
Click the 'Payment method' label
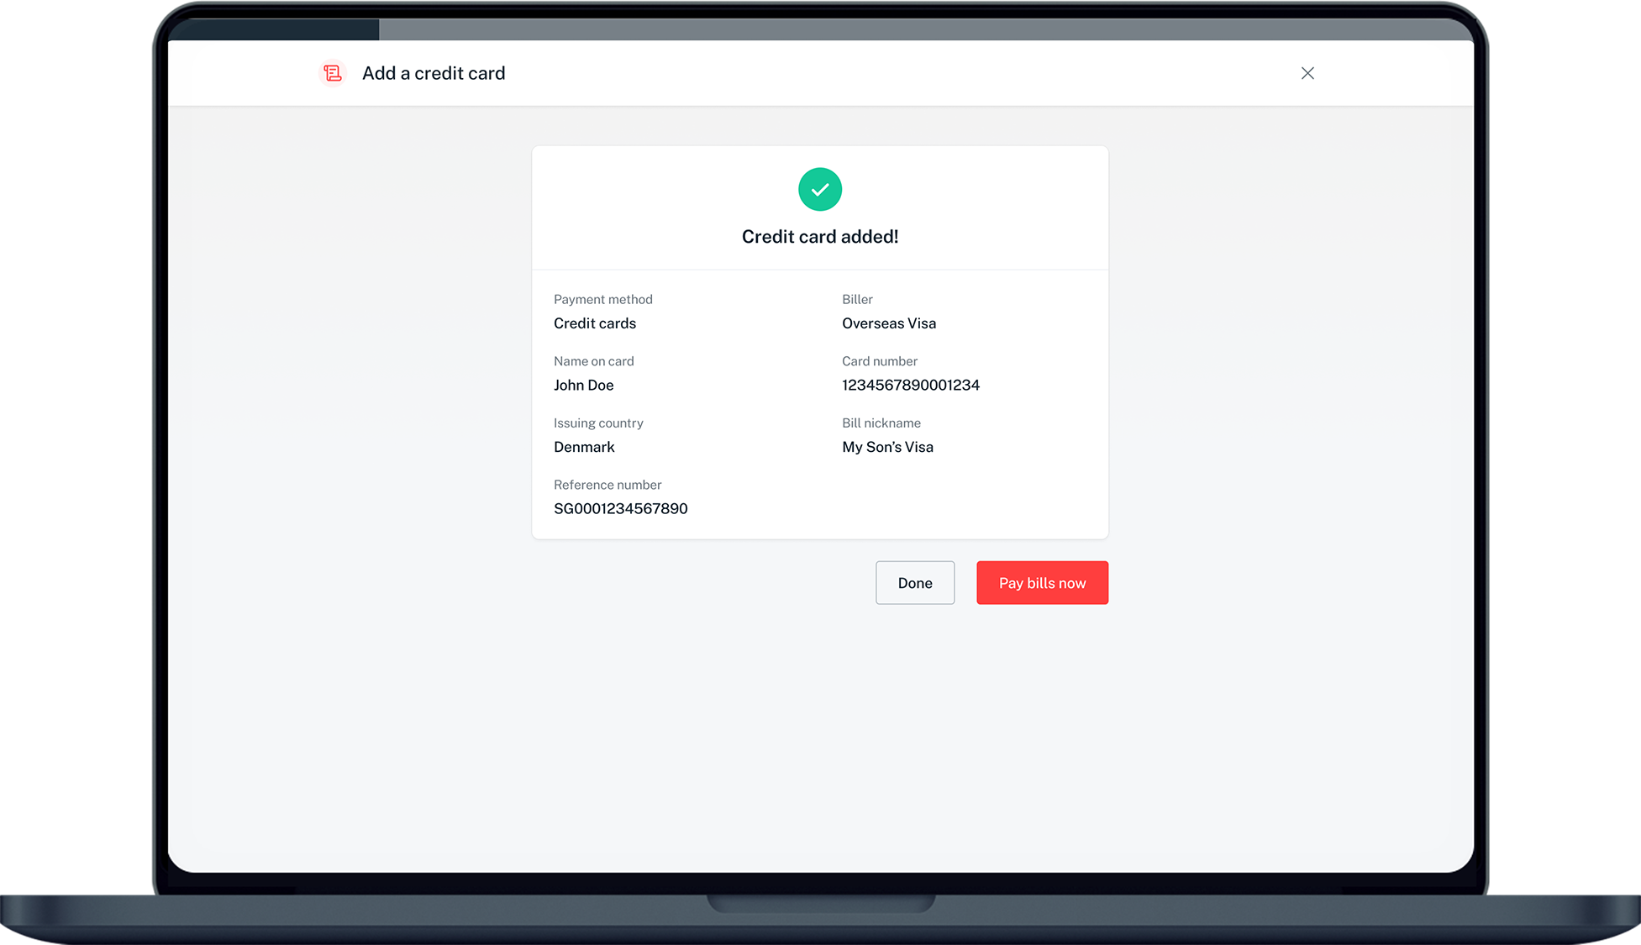point(602,299)
